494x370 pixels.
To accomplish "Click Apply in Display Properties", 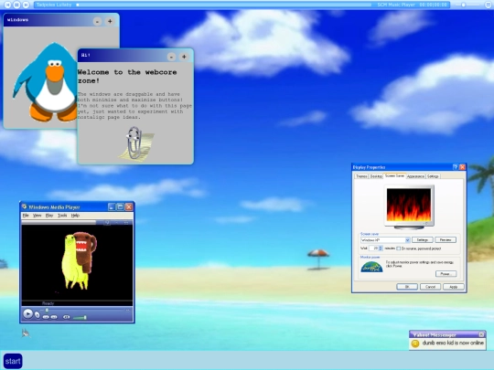I will [454, 287].
